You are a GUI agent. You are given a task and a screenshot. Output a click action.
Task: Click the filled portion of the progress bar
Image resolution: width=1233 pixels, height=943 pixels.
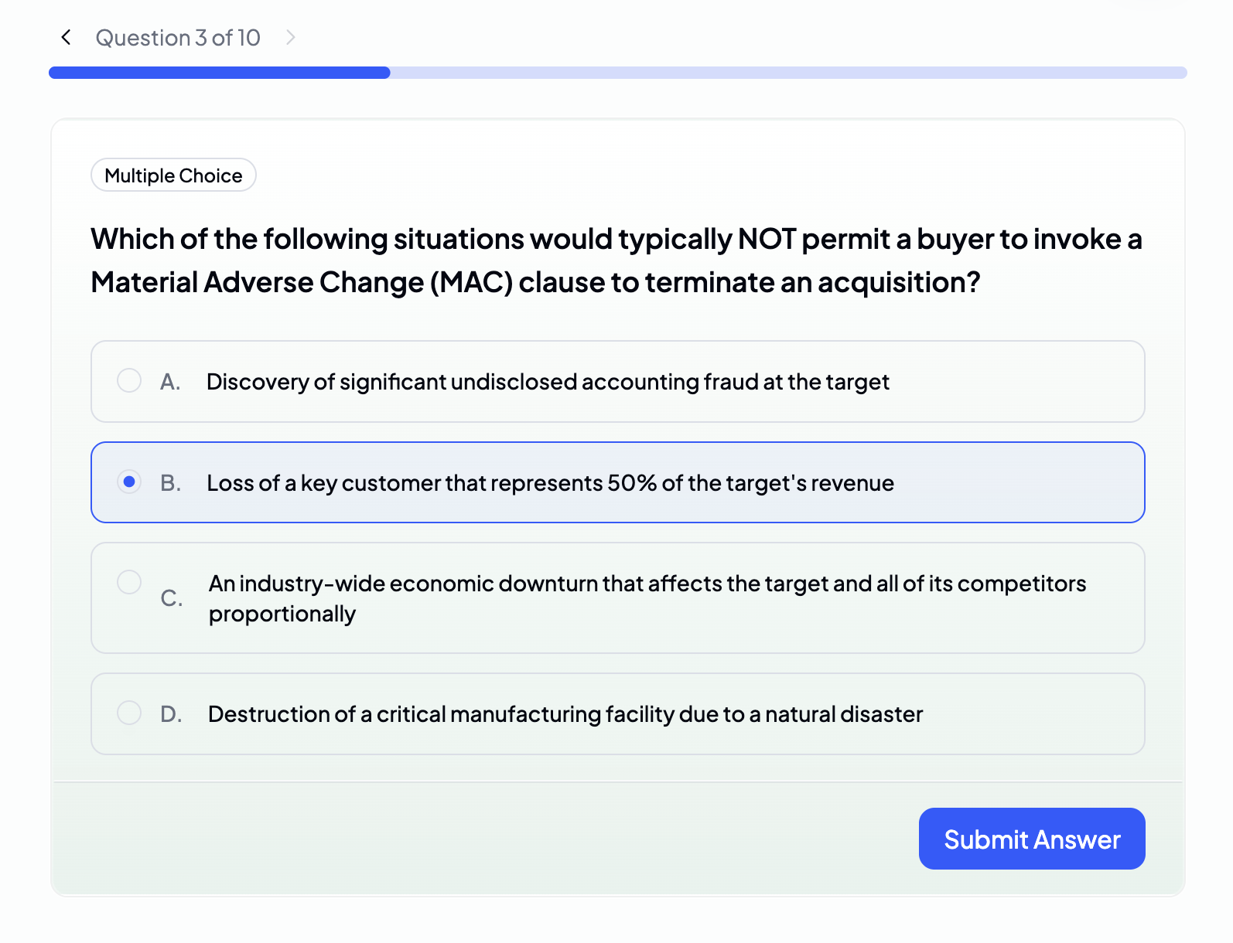(x=219, y=72)
